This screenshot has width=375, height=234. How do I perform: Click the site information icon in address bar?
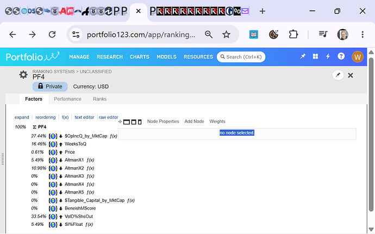point(76,35)
